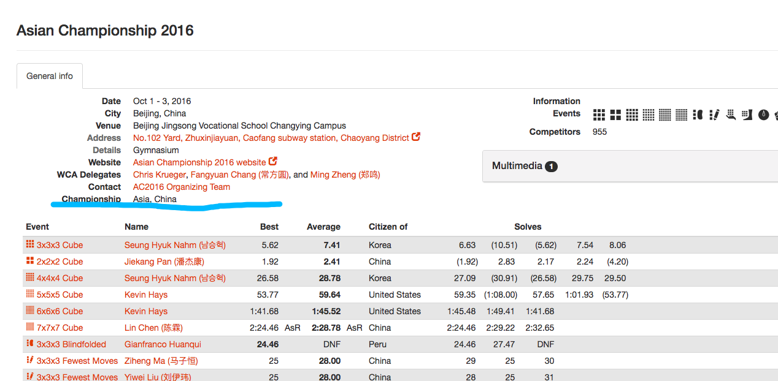778x381 pixels.
Task: Select the General info tab
Action: click(x=50, y=76)
